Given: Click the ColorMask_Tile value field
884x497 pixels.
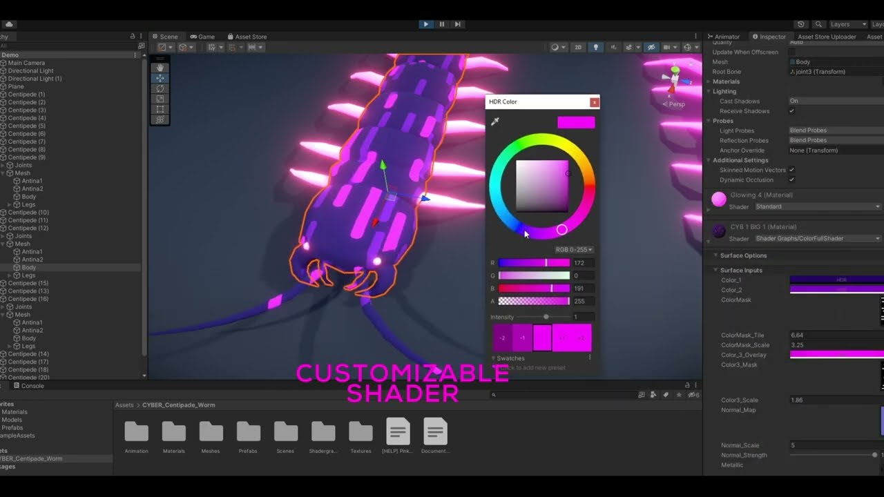Looking at the screenshot, I should coord(836,335).
